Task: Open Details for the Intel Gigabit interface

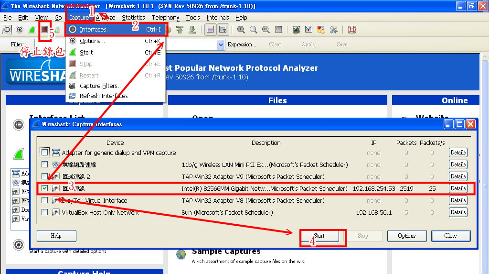Action: tap(457, 188)
